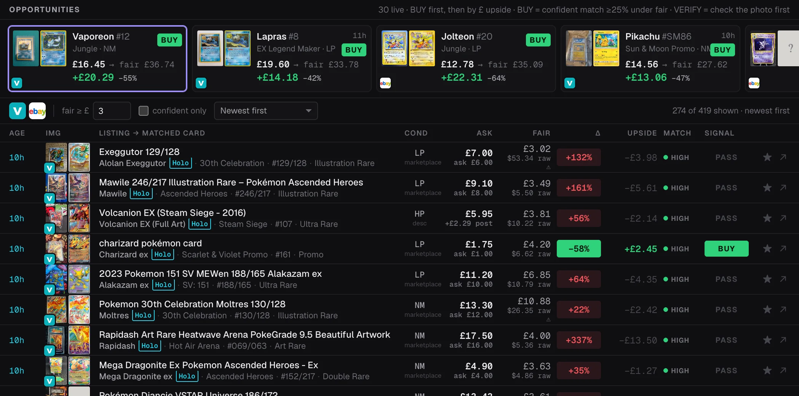This screenshot has width=799, height=396.
Task: Sort table by AGE column
Action: pos(17,133)
